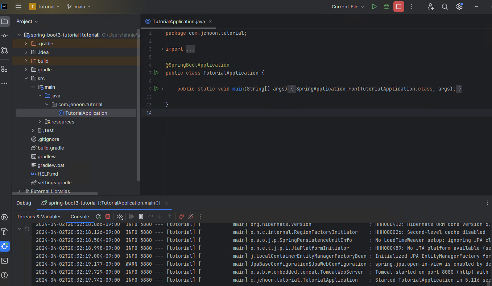Open the .gitignore file
The height and width of the screenshot is (286, 492).
[x=45, y=139]
